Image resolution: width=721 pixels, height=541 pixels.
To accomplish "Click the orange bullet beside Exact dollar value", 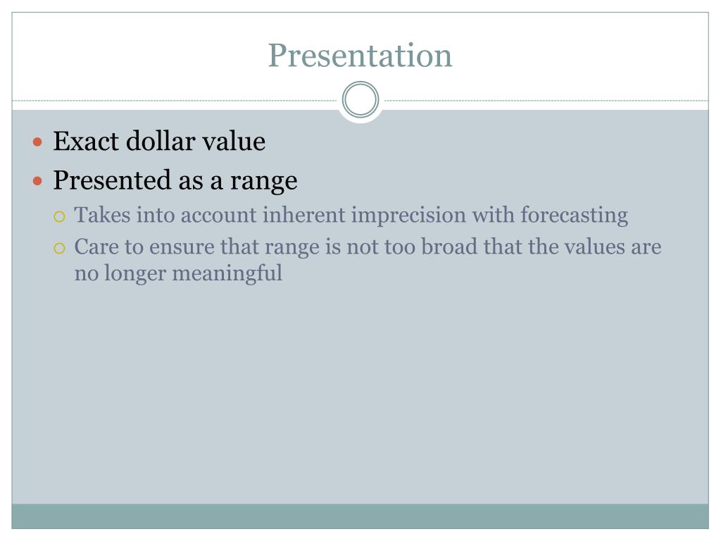I will click(x=38, y=142).
